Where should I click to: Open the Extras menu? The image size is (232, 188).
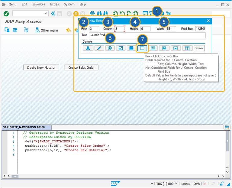54,5
